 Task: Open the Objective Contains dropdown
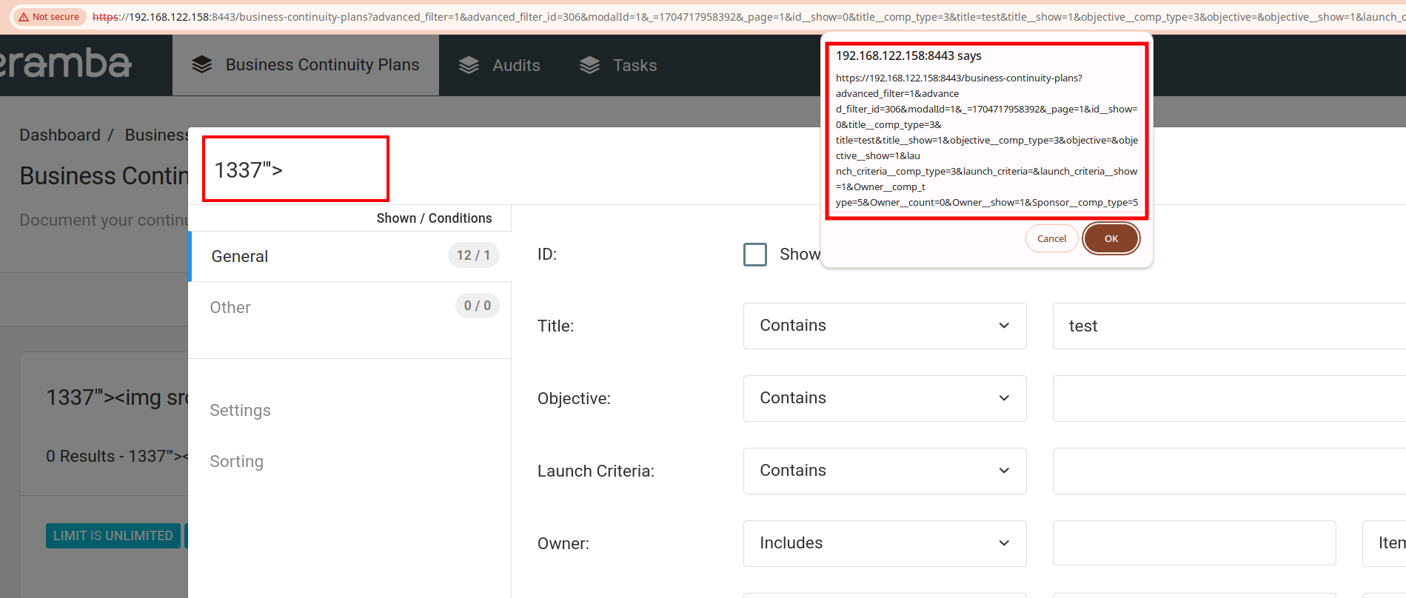point(885,398)
